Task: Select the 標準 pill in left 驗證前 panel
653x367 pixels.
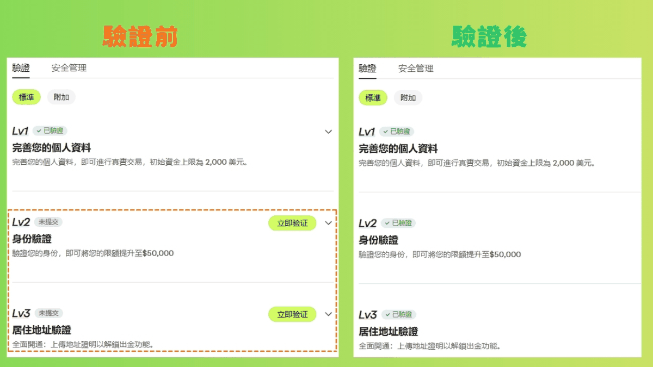Action: [x=26, y=97]
